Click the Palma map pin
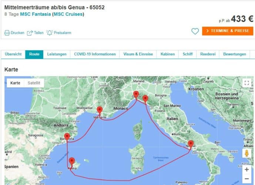This screenshot has width=255, height=185. 73,161
